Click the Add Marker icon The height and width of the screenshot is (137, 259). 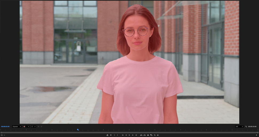pyautogui.click(x=111, y=135)
